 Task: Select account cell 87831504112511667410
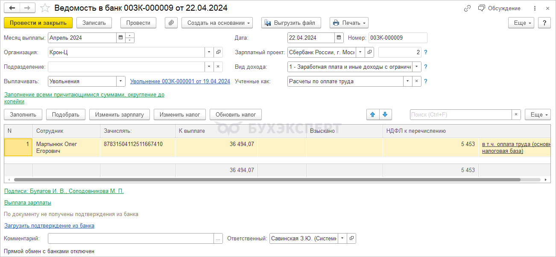coord(138,147)
